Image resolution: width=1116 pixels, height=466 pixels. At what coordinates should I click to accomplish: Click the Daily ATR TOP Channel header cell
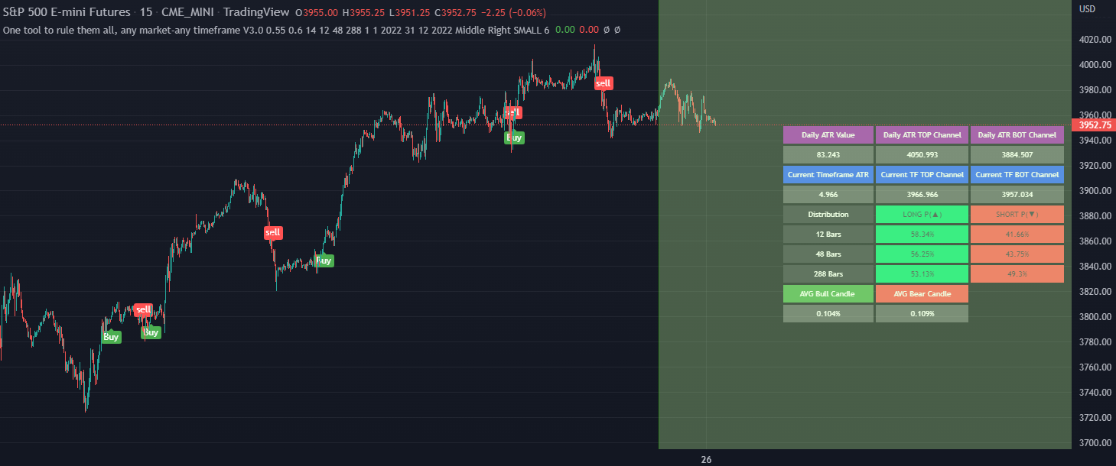(922, 135)
